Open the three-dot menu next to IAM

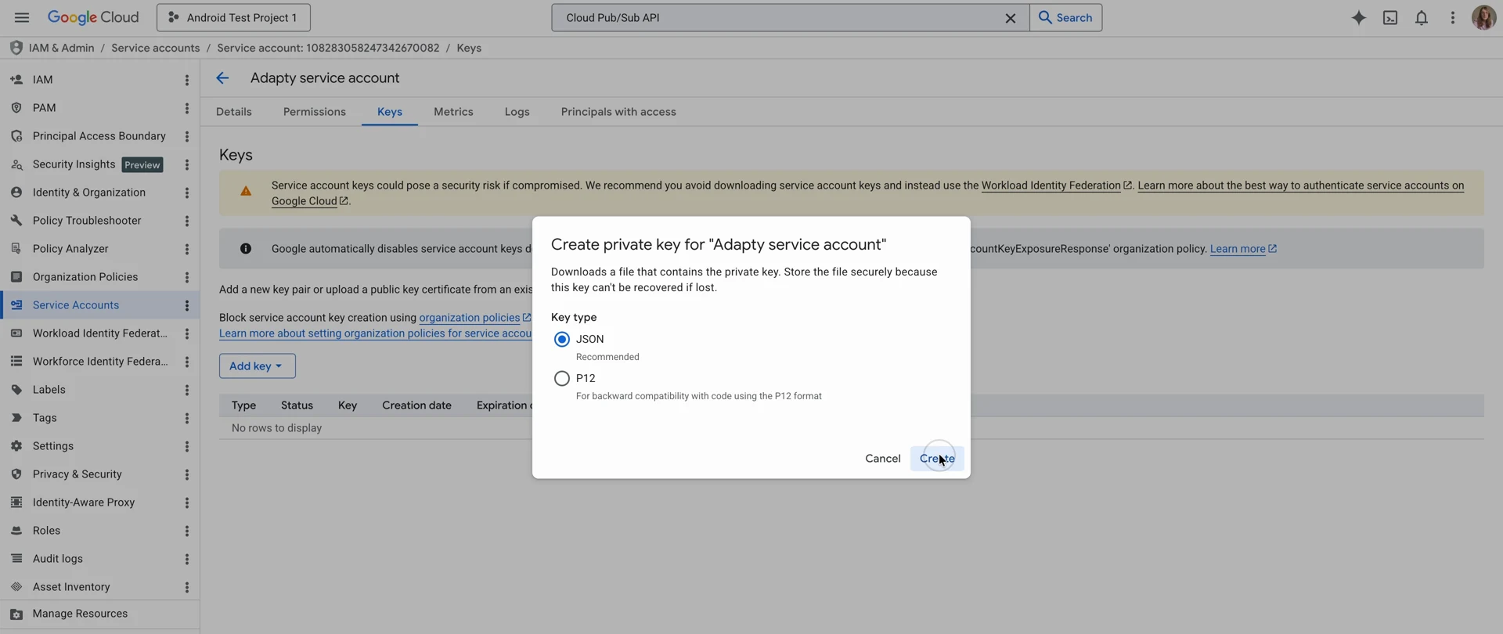[x=186, y=80]
